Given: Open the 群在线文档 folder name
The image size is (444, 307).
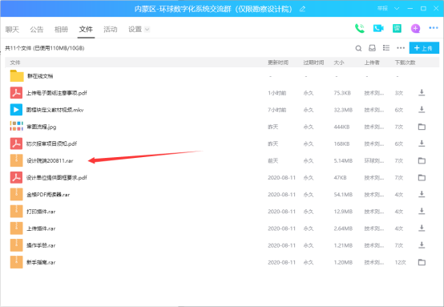Looking at the screenshot, I should [40, 76].
